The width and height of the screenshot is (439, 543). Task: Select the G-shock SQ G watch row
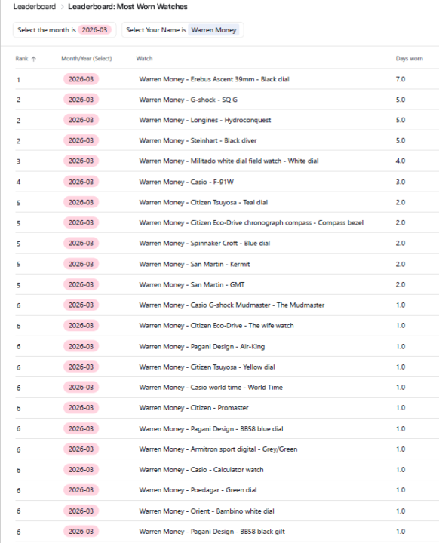click(x=227, y=100)
